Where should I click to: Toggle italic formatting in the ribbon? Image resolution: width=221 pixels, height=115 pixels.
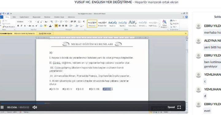point(21,26)
